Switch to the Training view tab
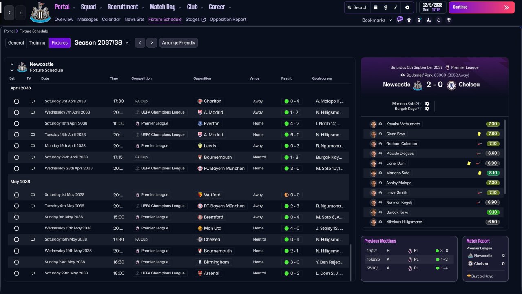522x294 pixels. 38,43
